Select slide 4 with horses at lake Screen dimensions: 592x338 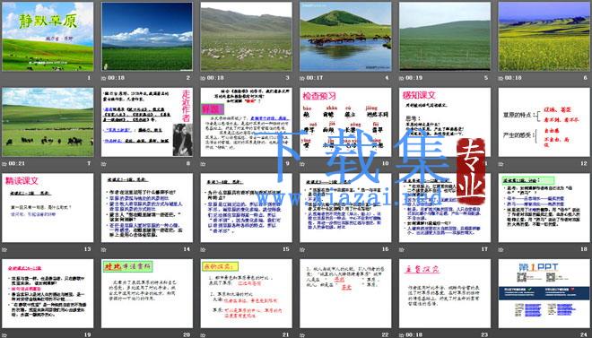(345, 37)
